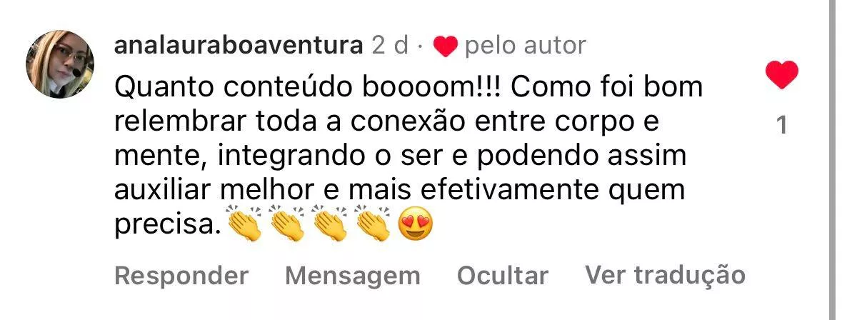Click the 2 d timestamp
This screenshot has height=320, width=842.
pos(390,46)
